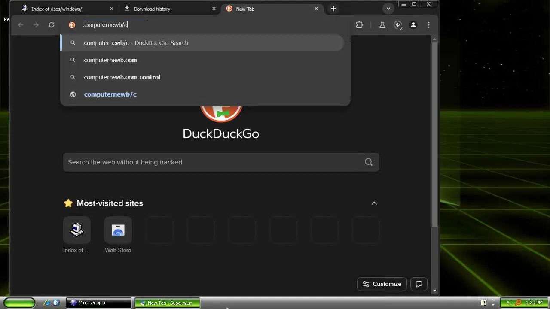
Task: Reload the current page
Action: coord(52,25)
